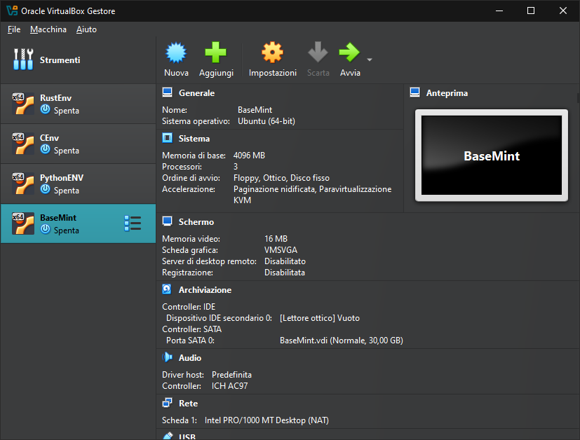The image size is (580, 440).
Task: Click Disabilitato remote desktop server value
Action: click(285, 261)
